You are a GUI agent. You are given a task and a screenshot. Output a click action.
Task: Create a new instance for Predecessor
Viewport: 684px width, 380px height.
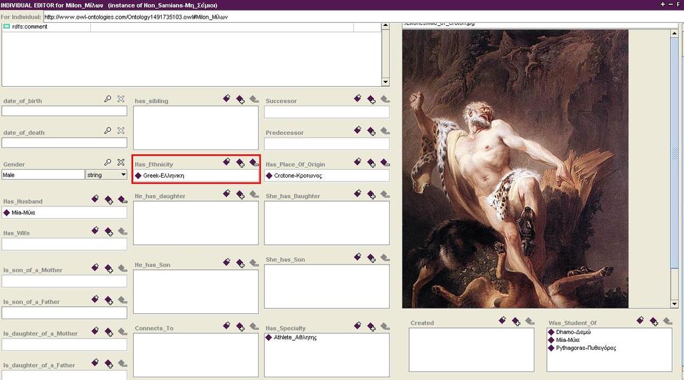click(x=357, y=130)
